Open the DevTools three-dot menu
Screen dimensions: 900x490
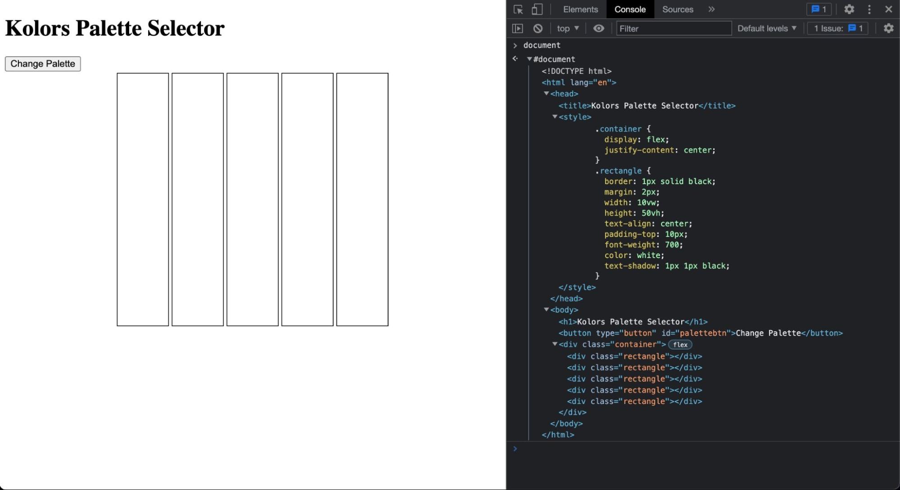pyautogui.click(x=869, y=9)
